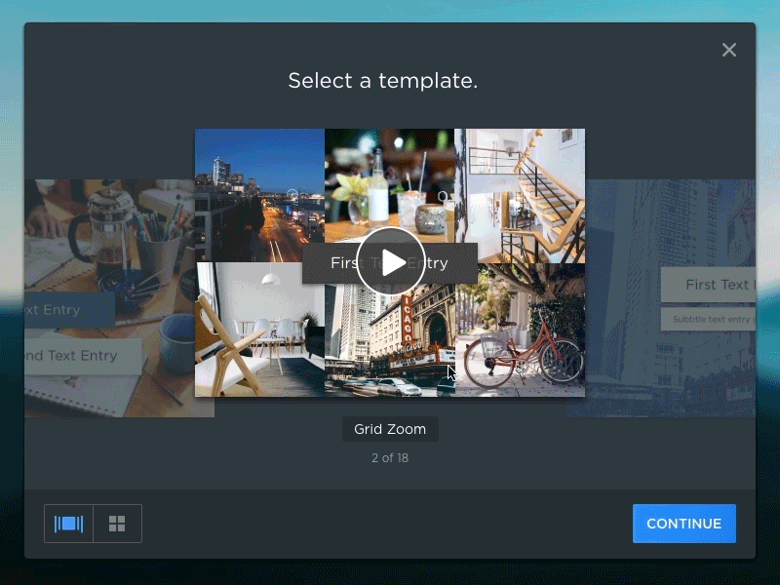The width and height of the screenshot is (780, 585).
Task: Switch to grid view layout
Action: pyautogui.click(x=117, y=524)
